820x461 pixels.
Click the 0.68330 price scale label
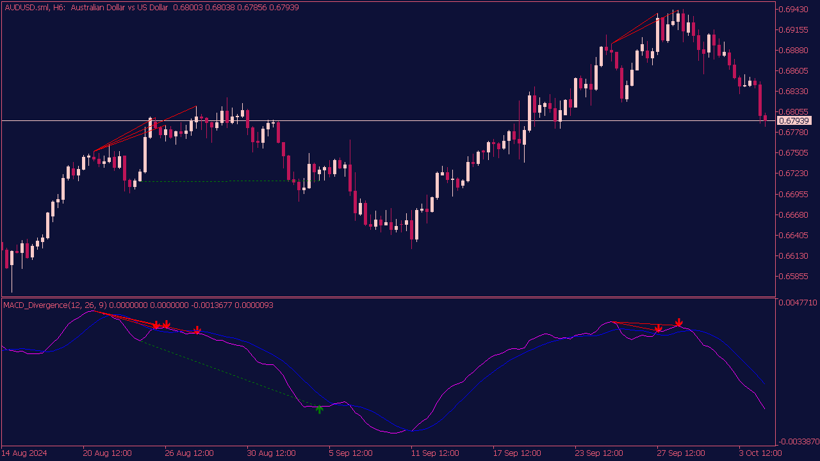tap(794, 91)
